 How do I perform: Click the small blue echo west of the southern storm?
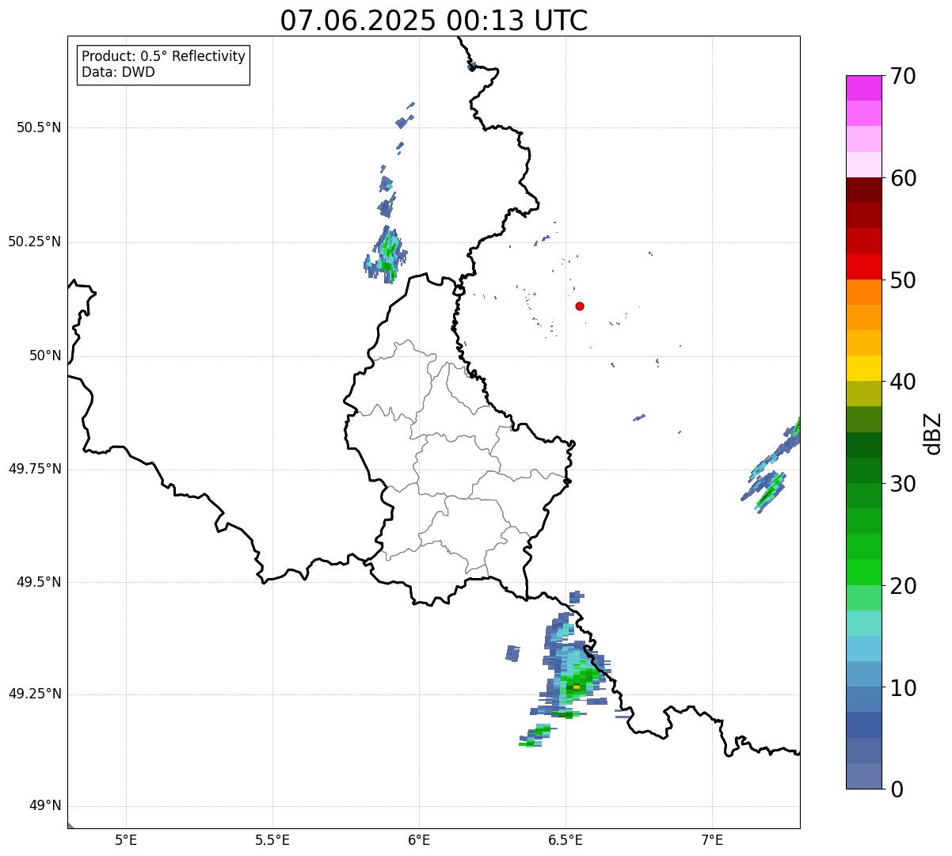click(512, 653)
